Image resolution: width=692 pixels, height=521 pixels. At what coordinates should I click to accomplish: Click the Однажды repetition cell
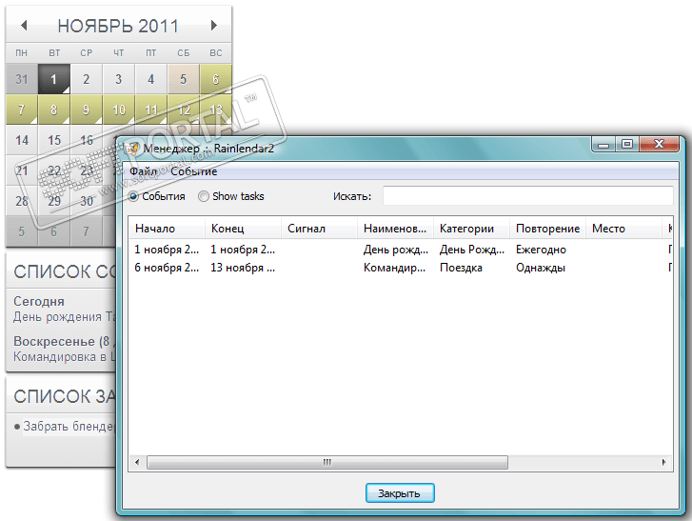[541, 268]
